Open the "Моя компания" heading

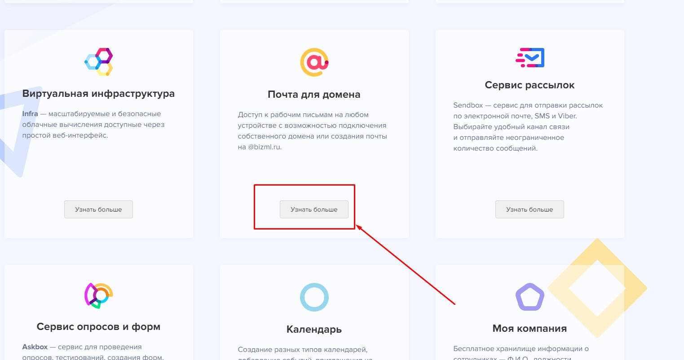(x=530, y=329)
